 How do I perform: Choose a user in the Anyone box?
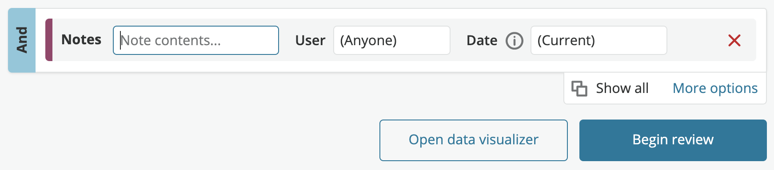[391, 40]
